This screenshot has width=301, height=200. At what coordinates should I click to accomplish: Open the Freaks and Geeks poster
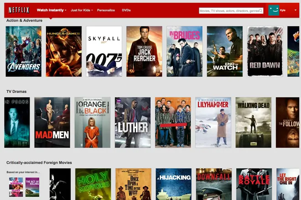173,122
